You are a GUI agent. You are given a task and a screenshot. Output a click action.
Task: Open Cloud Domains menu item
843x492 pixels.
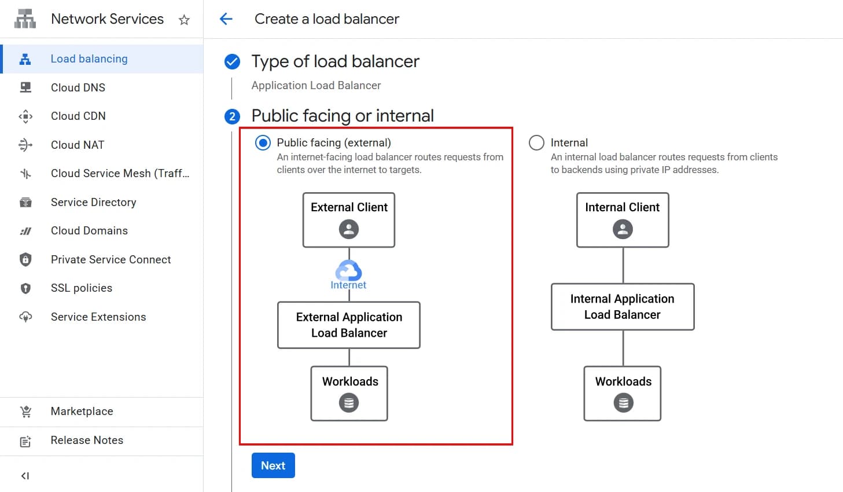[89, 230]
